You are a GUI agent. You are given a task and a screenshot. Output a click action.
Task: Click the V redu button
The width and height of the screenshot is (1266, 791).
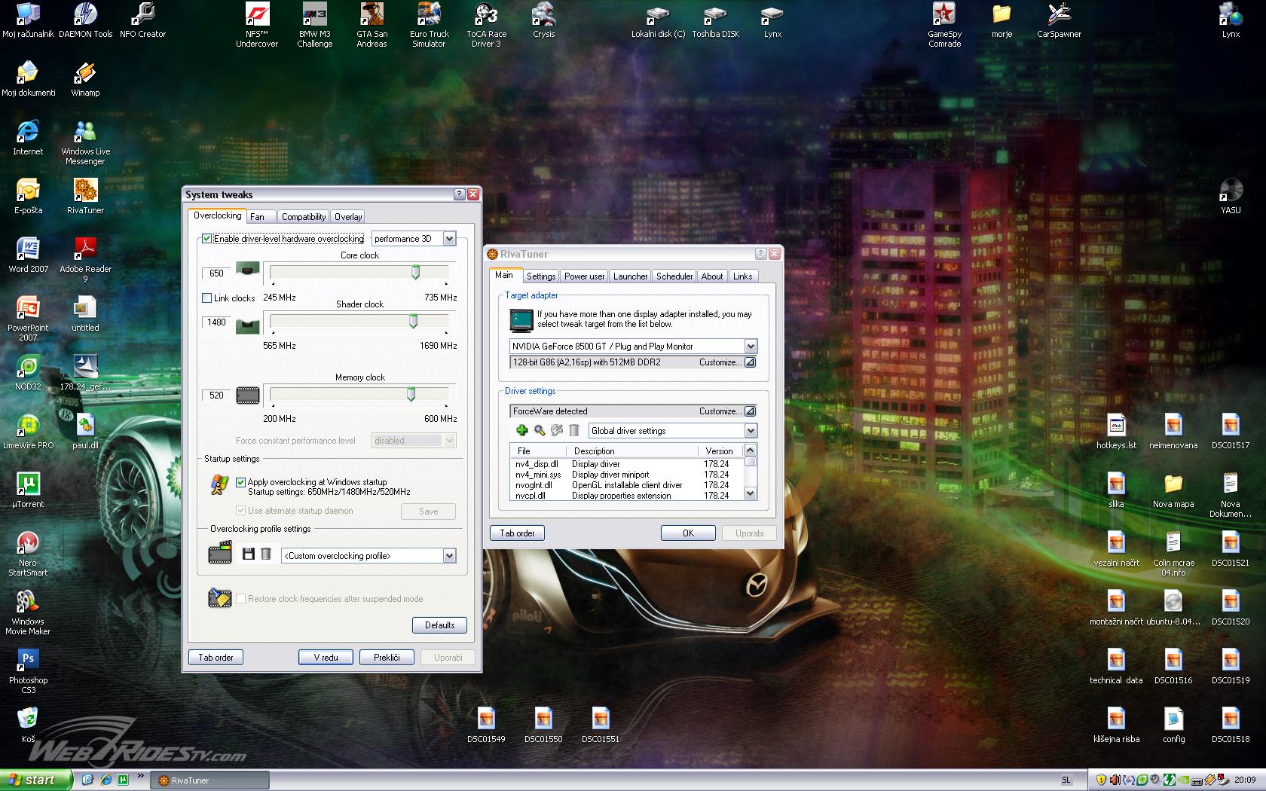(326, 658)
